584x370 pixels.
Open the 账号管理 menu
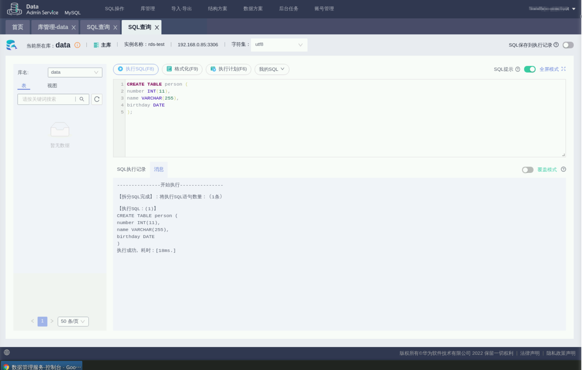tap(324, 9)
